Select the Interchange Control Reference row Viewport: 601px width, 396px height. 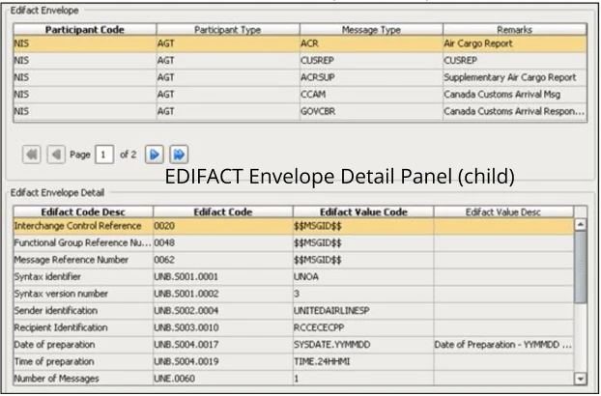pos(294,226)
